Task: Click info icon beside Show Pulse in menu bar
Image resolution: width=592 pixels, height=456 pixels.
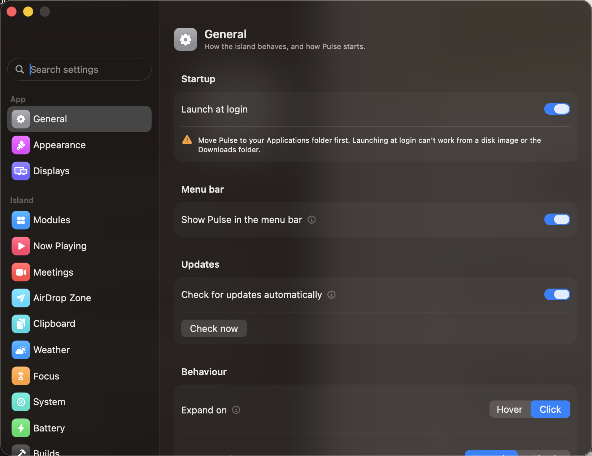Action: [x=312, y=220]
